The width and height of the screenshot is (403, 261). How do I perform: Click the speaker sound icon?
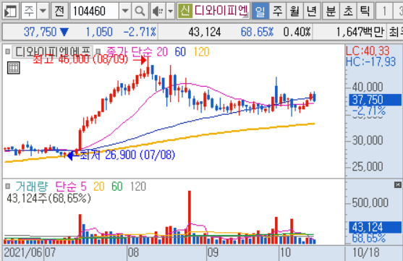(158, 11)
